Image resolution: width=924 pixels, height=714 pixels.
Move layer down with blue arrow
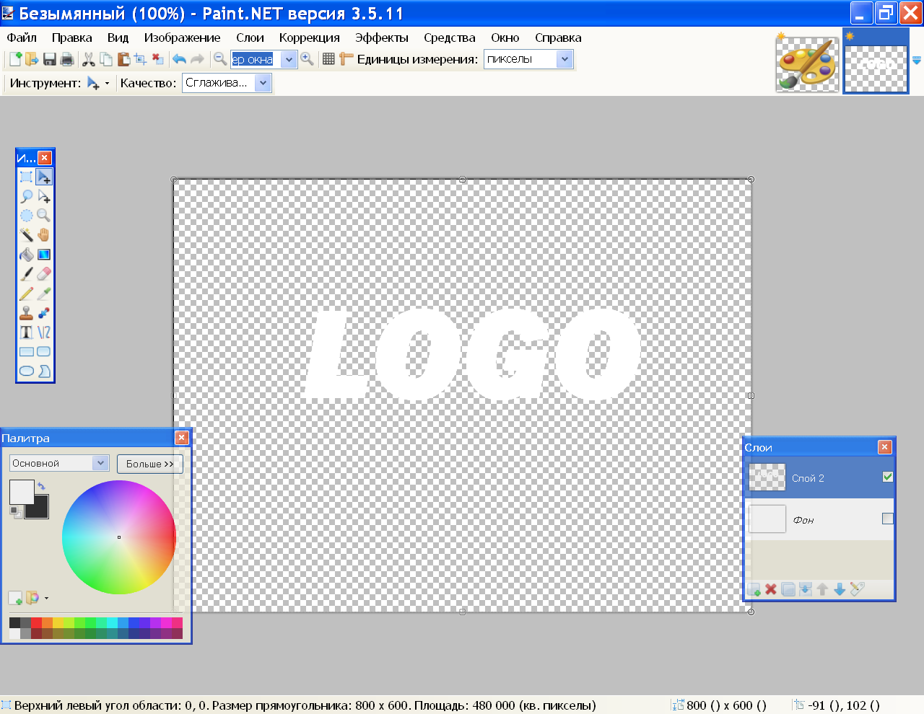(x=840, y=589)
